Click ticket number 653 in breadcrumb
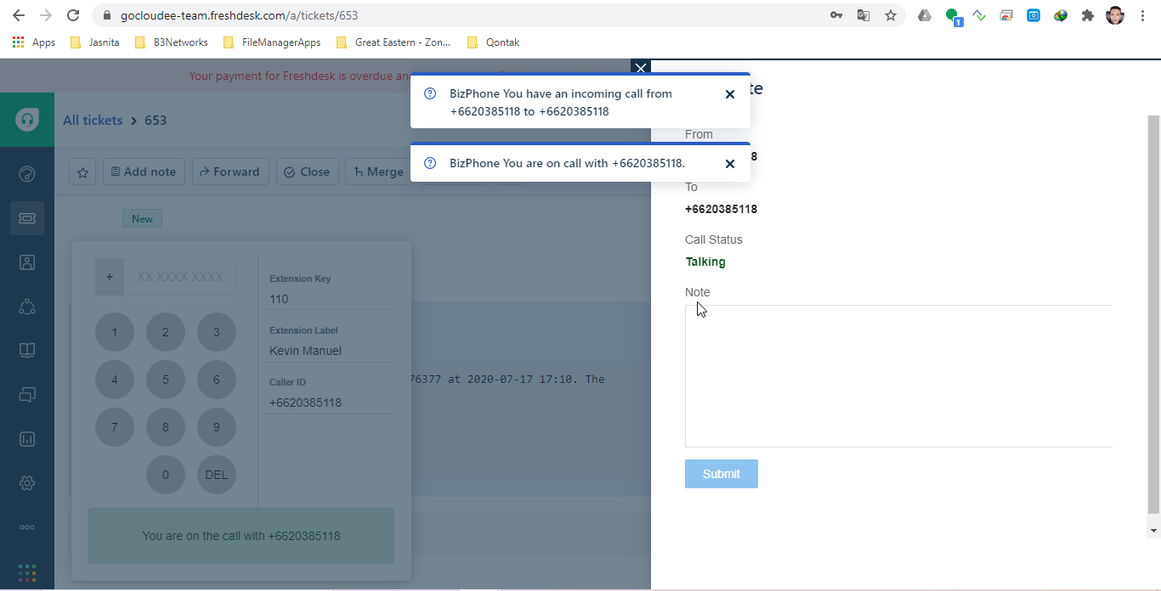 [x=156, y=121]
